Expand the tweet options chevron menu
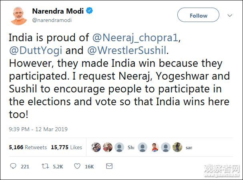Viewport: 243px width, 180px height. coord(230,15)
